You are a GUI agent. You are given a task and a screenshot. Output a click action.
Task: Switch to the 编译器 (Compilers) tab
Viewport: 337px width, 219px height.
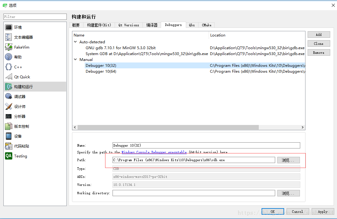151,25
